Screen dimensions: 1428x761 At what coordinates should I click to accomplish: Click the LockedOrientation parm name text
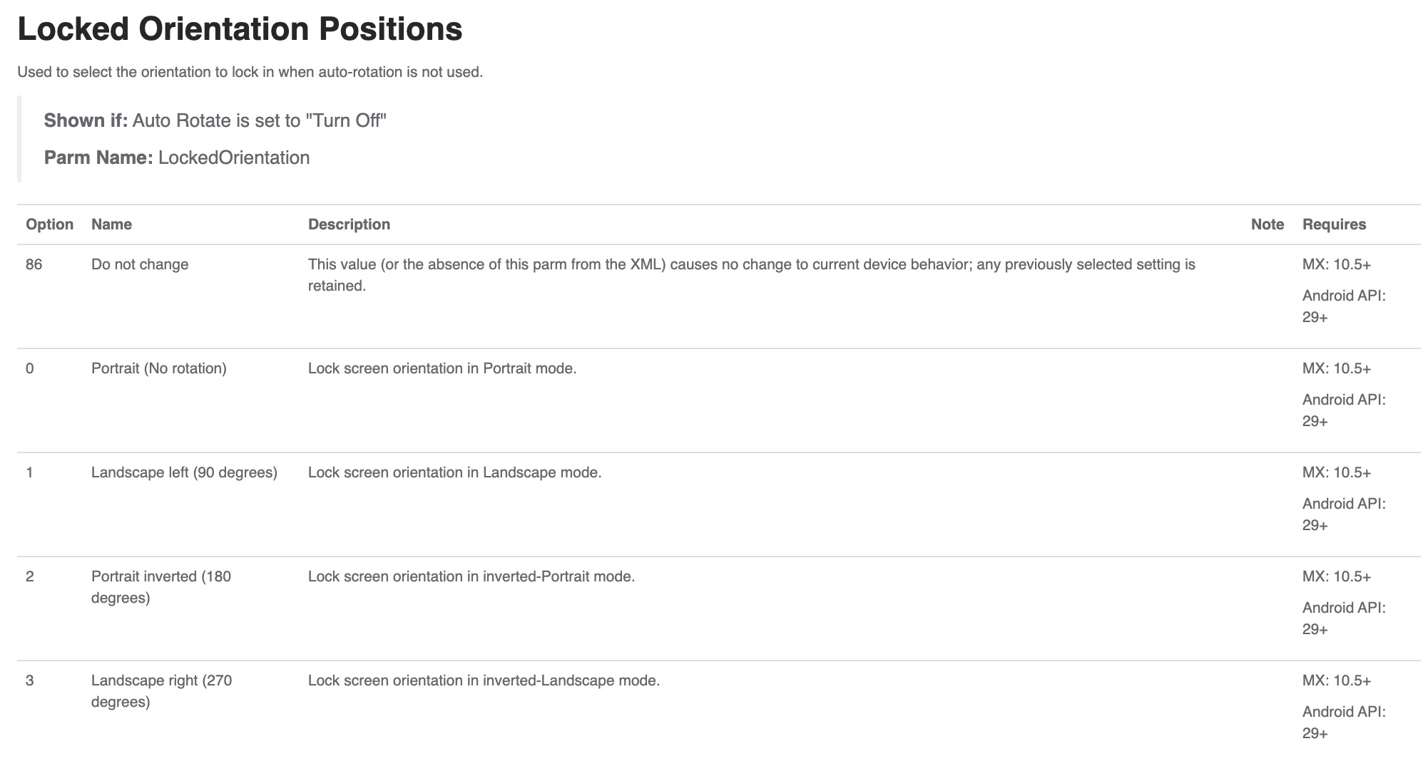coord(234,157)
